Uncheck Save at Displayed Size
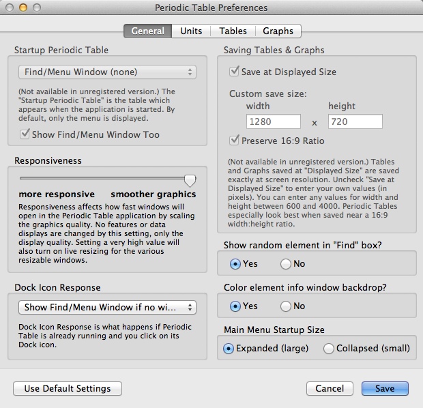 [x=235, y=72]
